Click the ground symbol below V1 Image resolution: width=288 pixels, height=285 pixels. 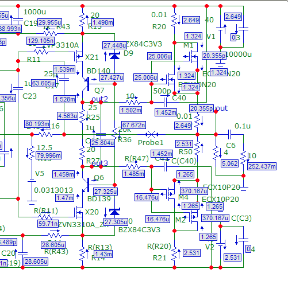221,64
